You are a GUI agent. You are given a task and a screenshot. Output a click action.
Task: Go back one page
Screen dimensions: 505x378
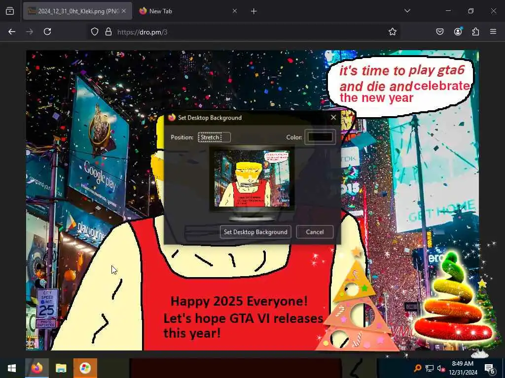pyautogui.click(x=12, y=31)
